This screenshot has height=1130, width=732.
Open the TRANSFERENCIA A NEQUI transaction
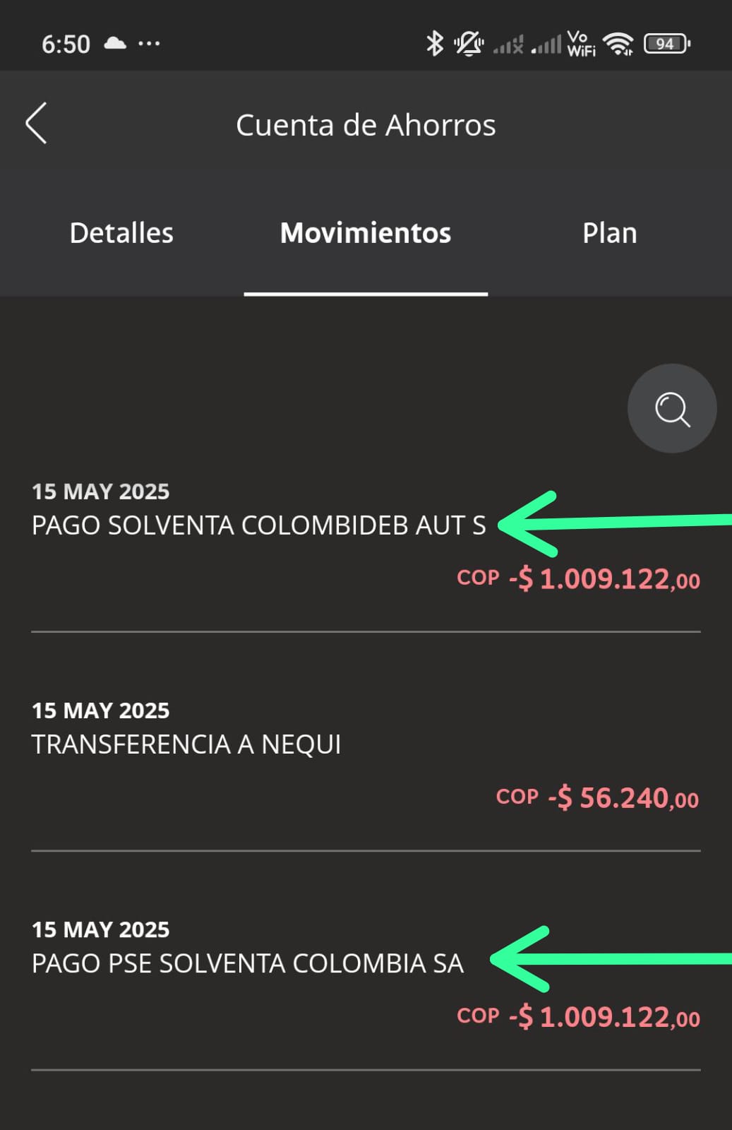point(186,744)
